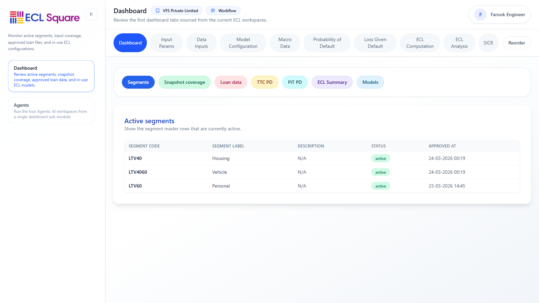
Task: Click the Active segments heading
Action: click(149, 121)
